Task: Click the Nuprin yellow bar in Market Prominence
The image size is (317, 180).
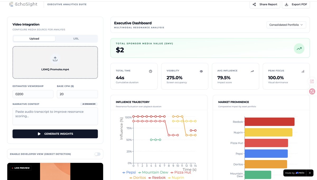Action: point(268,132)
